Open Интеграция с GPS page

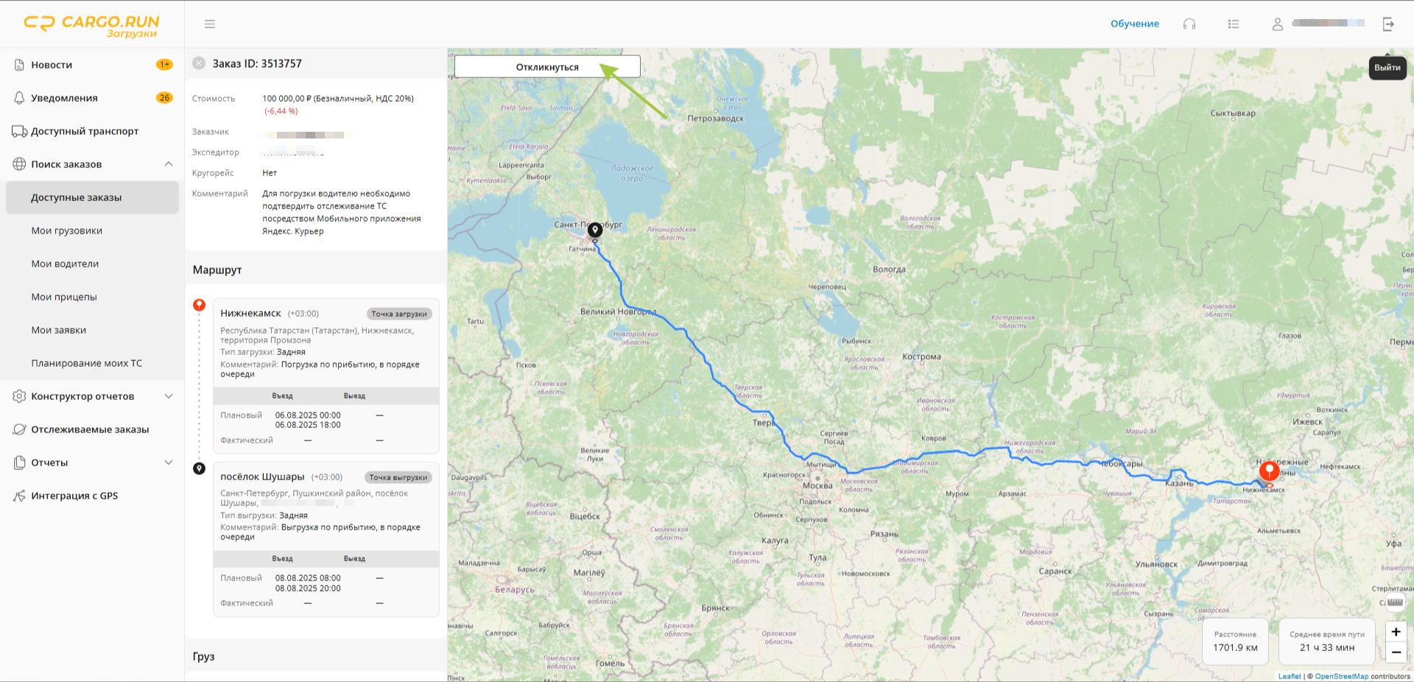[x=74, y=496]
